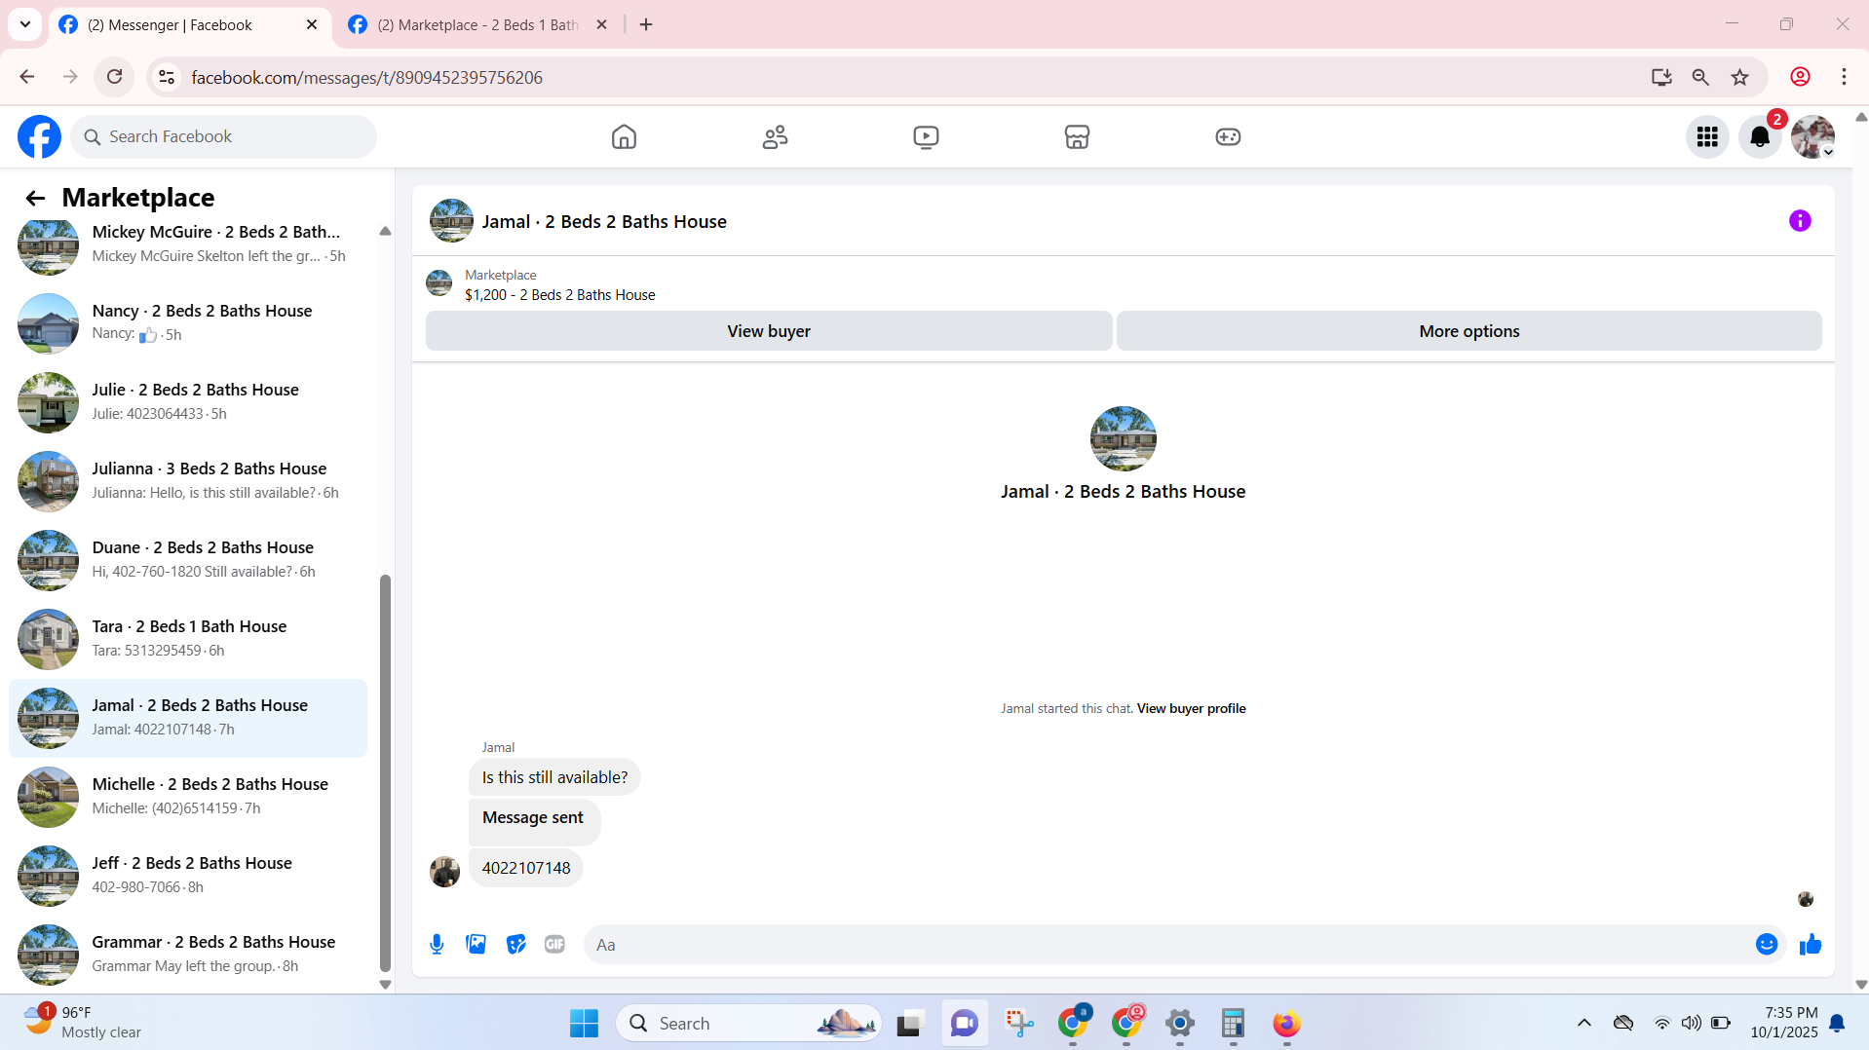Screen dimensions: 1869x1050
Task: Switch to the Marketplace - 2 Beds tab
Action: (477, 25)
